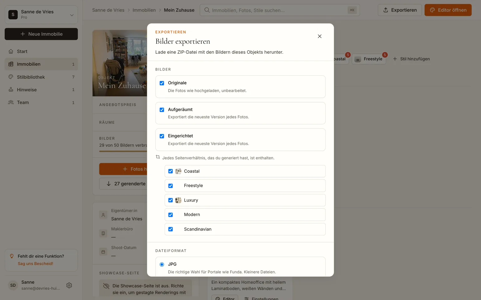Click the Editor öffnen button

click(x=448, y=10)
